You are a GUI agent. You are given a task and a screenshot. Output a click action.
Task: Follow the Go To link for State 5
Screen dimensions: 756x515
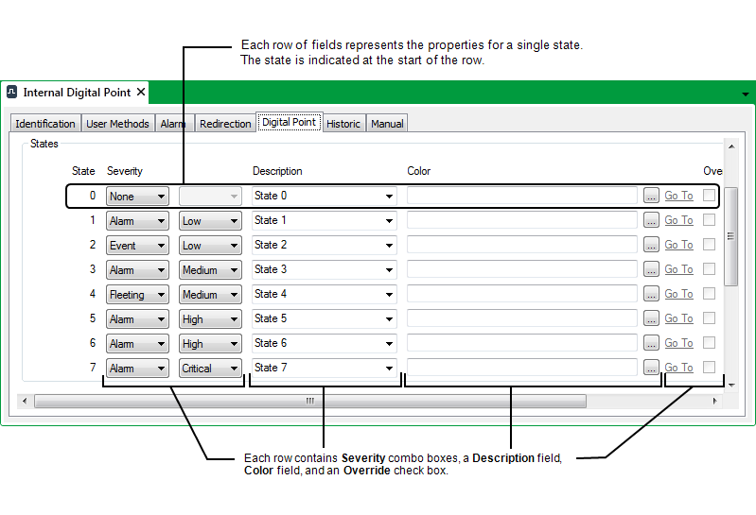tap(678, 318)
